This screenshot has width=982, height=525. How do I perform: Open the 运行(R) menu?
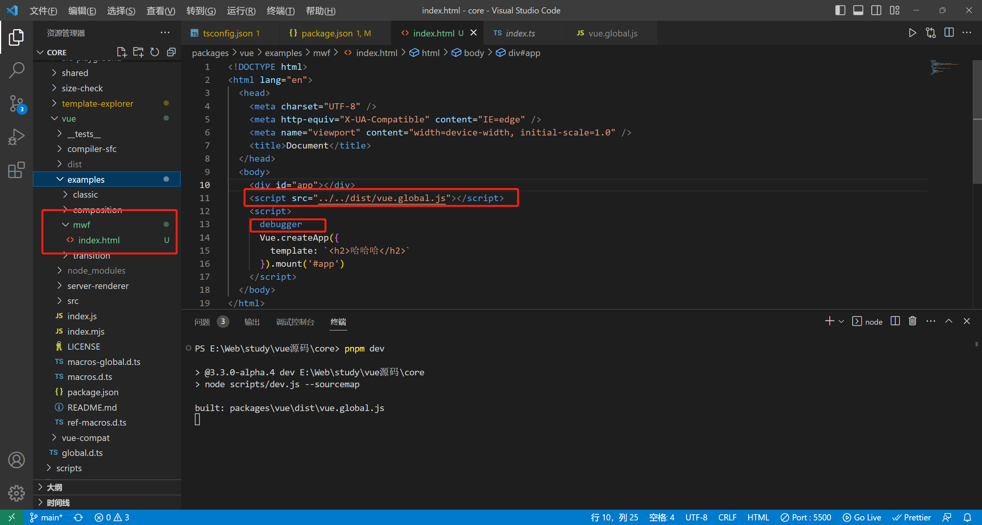[241, 11]
